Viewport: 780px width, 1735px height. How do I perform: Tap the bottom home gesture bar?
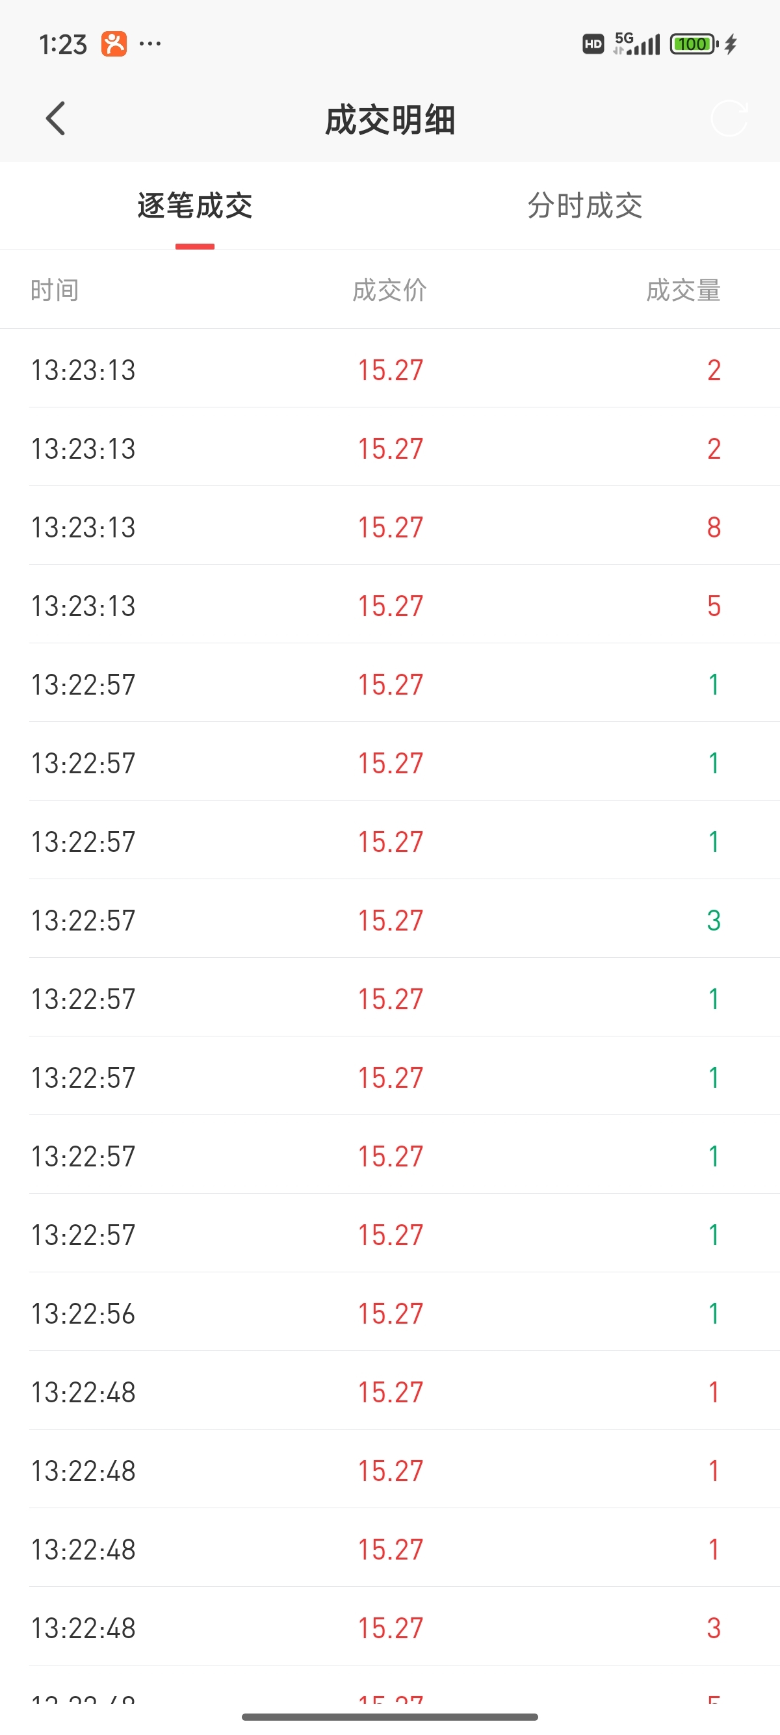pyautogui.click(x=390, y=1717)
